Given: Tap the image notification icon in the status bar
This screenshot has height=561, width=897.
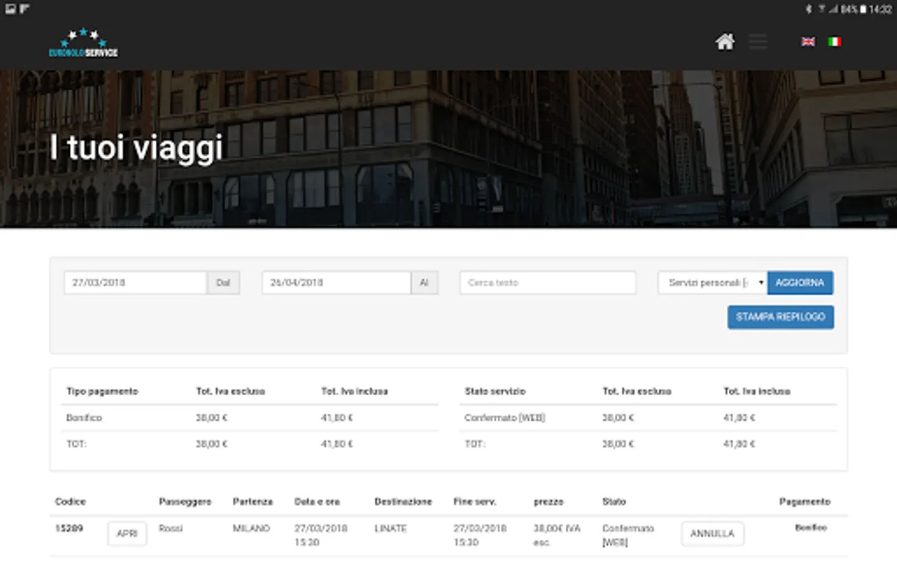Looking at the screenshot, I should (x=11, y=9).
